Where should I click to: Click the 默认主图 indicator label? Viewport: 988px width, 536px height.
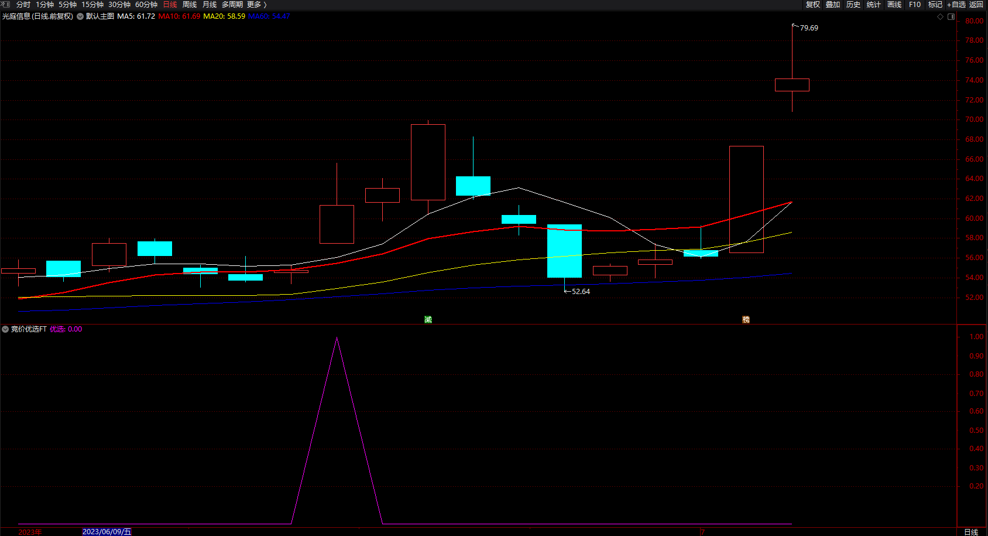(x=100, y=16)
